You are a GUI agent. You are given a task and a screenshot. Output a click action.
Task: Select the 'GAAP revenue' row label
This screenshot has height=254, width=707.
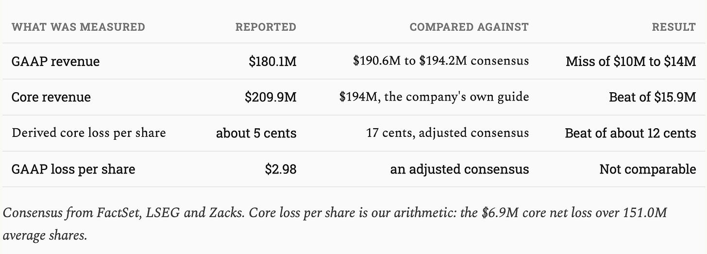pyautogui.click(x=55, y=62)
